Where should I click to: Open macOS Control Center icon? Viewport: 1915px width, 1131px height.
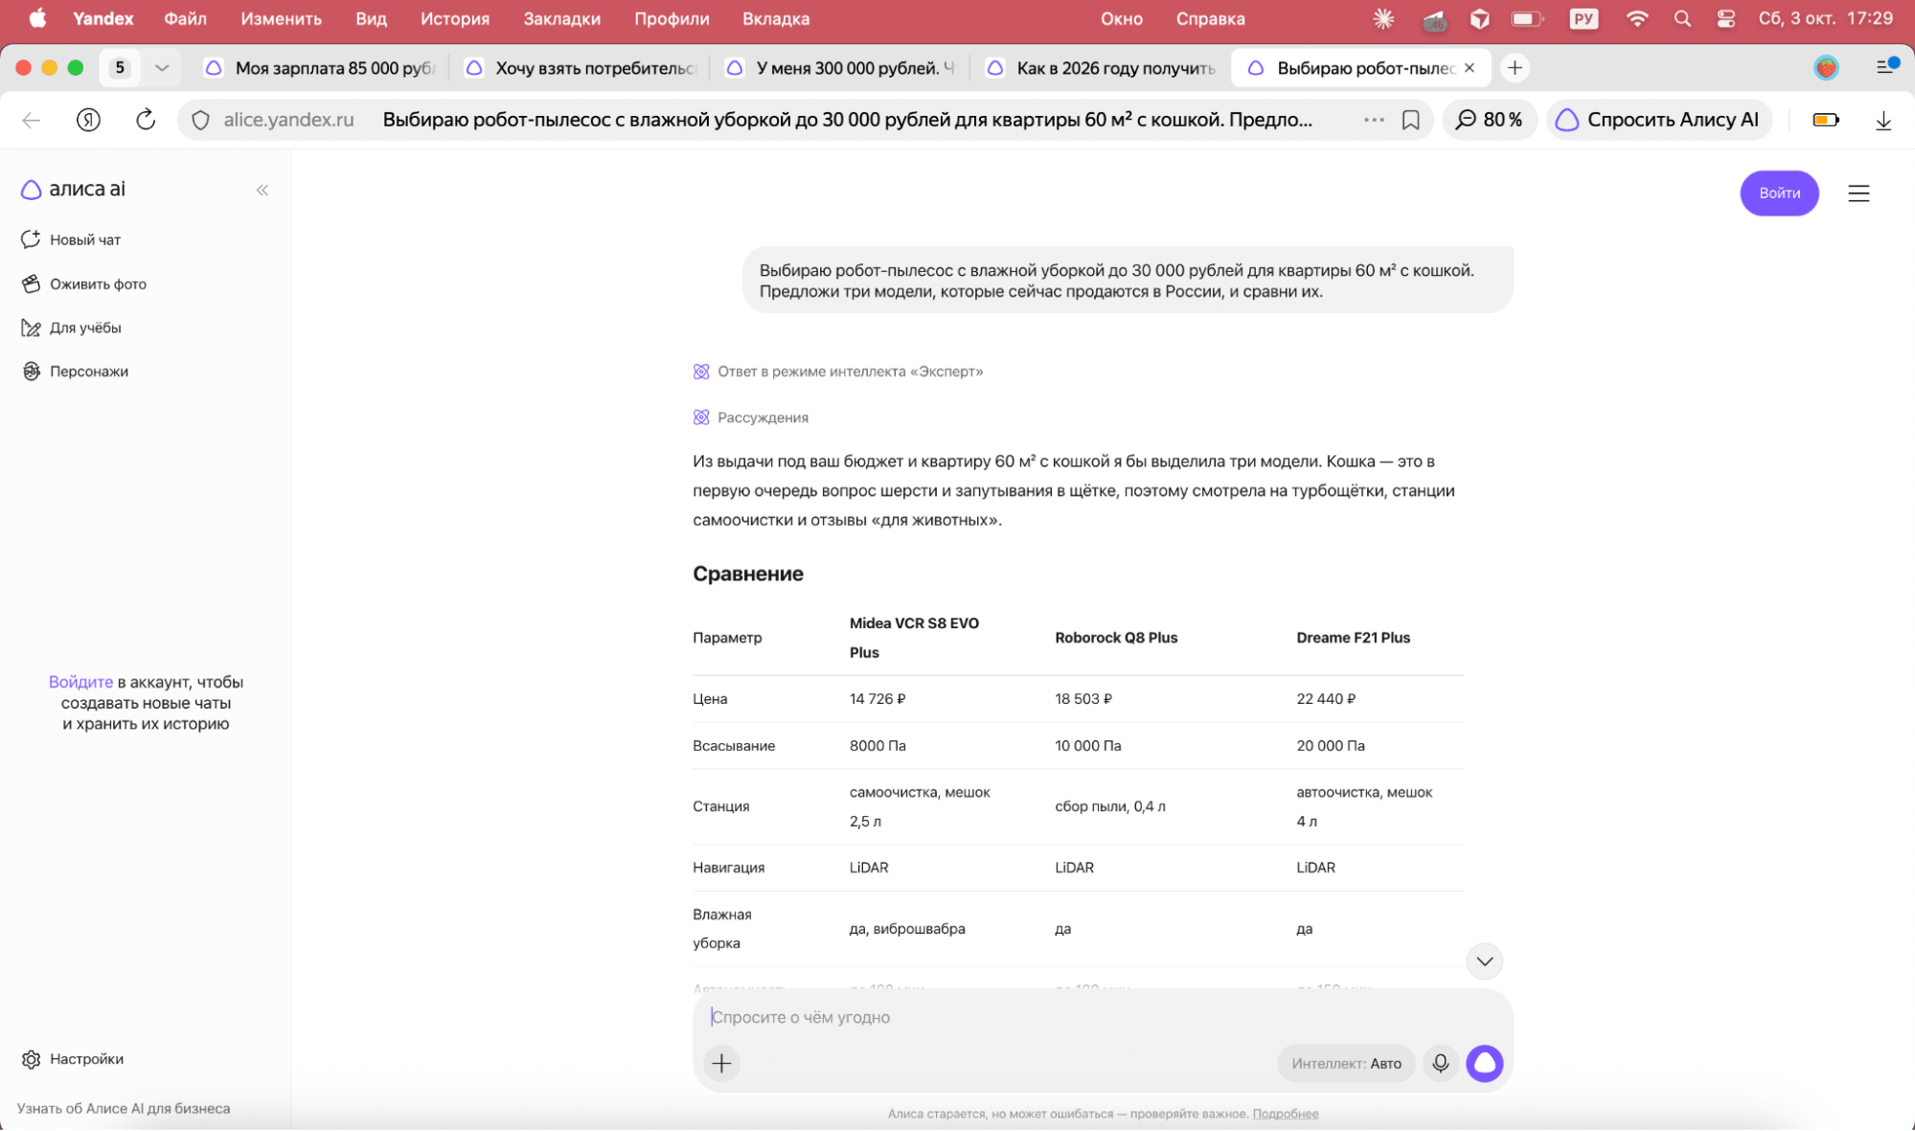1725,18
